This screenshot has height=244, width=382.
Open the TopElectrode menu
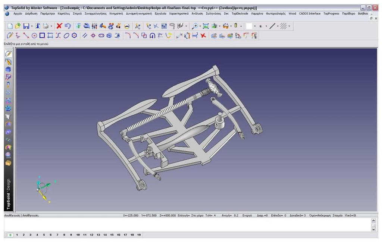[x=240, y=14]
